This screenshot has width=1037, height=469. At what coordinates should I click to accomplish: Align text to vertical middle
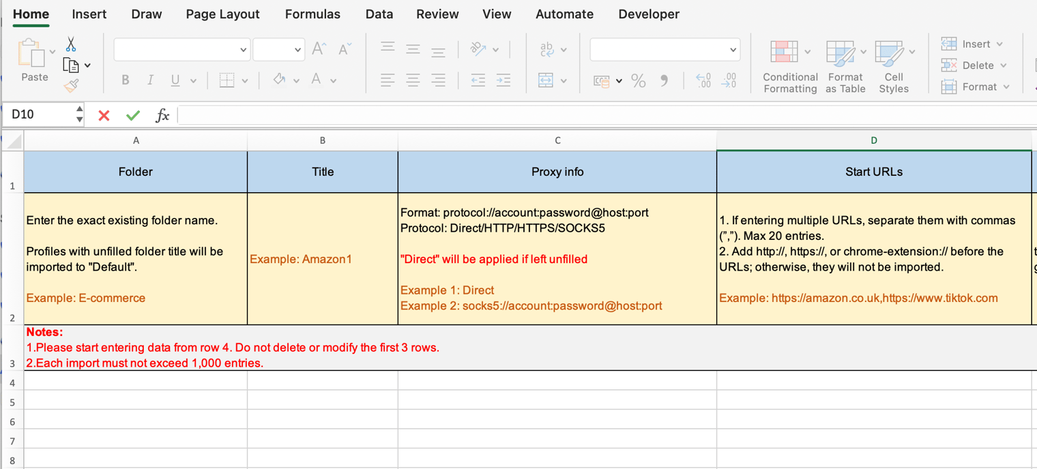pos(413,49)
